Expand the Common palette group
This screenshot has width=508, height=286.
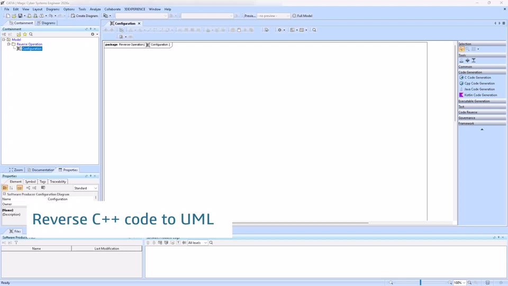click(482, 67)
